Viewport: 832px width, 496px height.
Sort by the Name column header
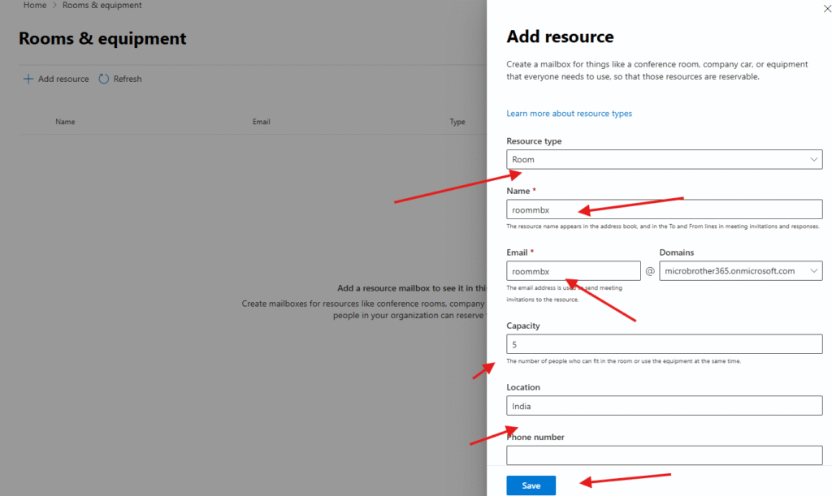[65, 122]
